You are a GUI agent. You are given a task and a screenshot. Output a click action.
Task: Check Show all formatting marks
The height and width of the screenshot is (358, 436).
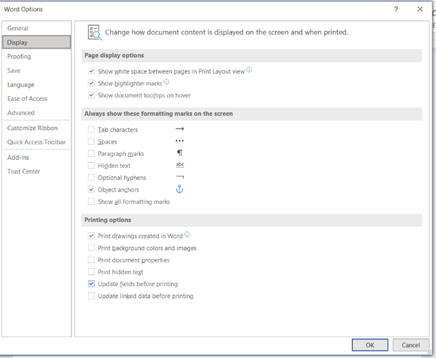91,202
